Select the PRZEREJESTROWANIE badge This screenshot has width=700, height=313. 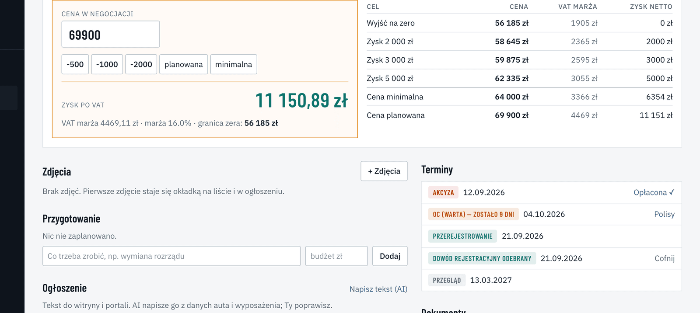(x=462, y=236)
